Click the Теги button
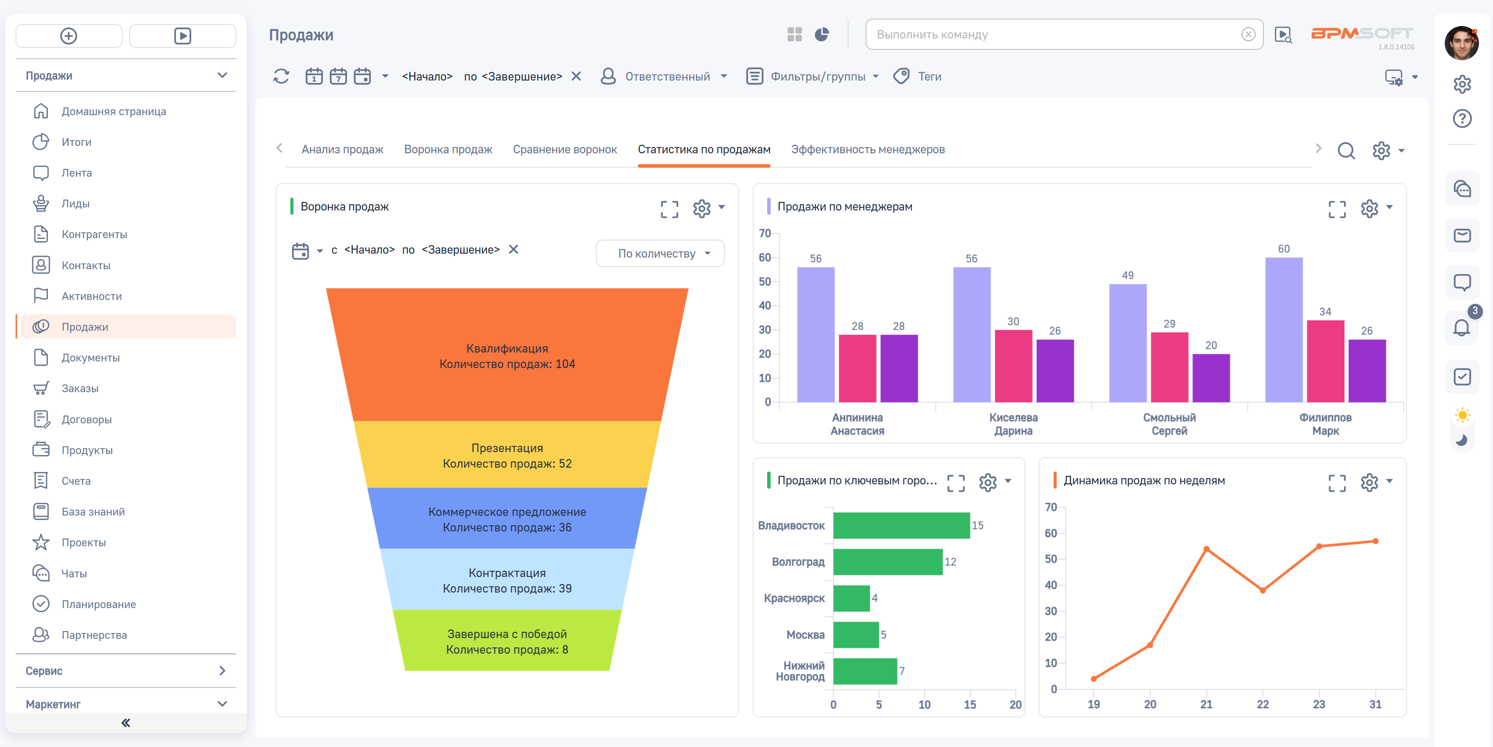Image resolution: width=1493 pixels, height=747 pixels. pyautogui.click(x=917, y=77)
